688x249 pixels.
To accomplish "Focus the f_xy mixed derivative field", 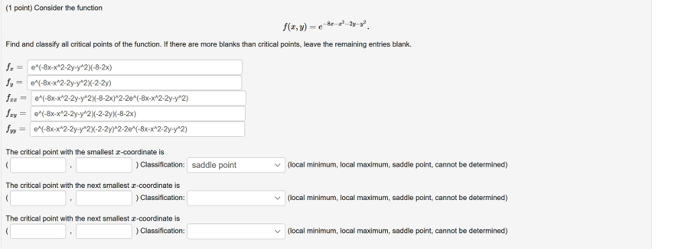I will (138, 113).
